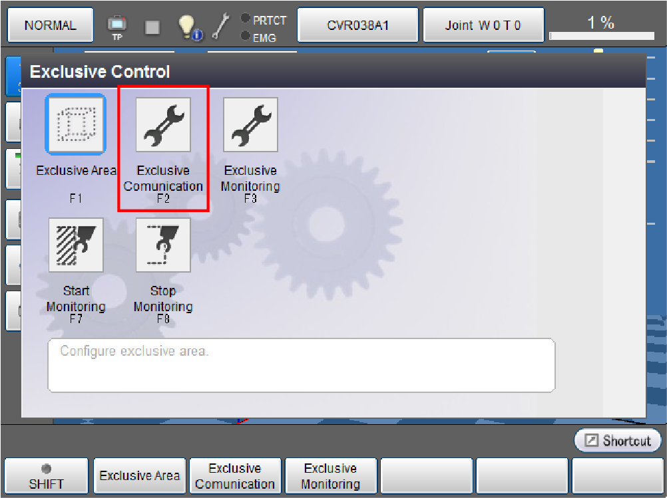Toggle the SHIFT key
The height and width of the screenshot is (498, 667).
tap(46, 476)
